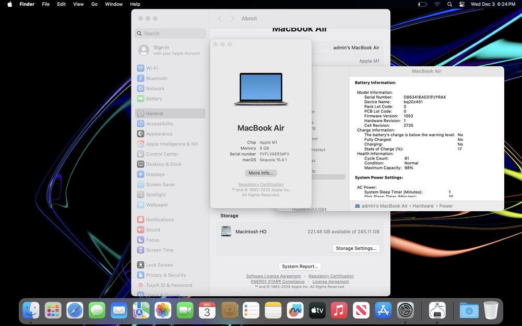The height and width of the screenshot is (326, 522).
Task: Go back in System Settings navigation
Action: [x=219, y=18]
